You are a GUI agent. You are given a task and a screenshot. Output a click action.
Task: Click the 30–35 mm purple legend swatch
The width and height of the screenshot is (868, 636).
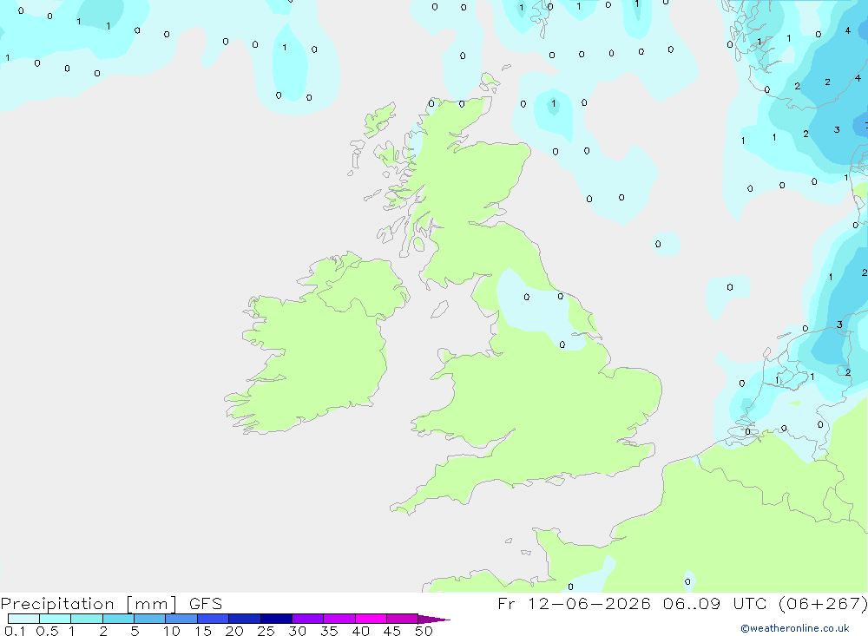click(x=308, y=619)
